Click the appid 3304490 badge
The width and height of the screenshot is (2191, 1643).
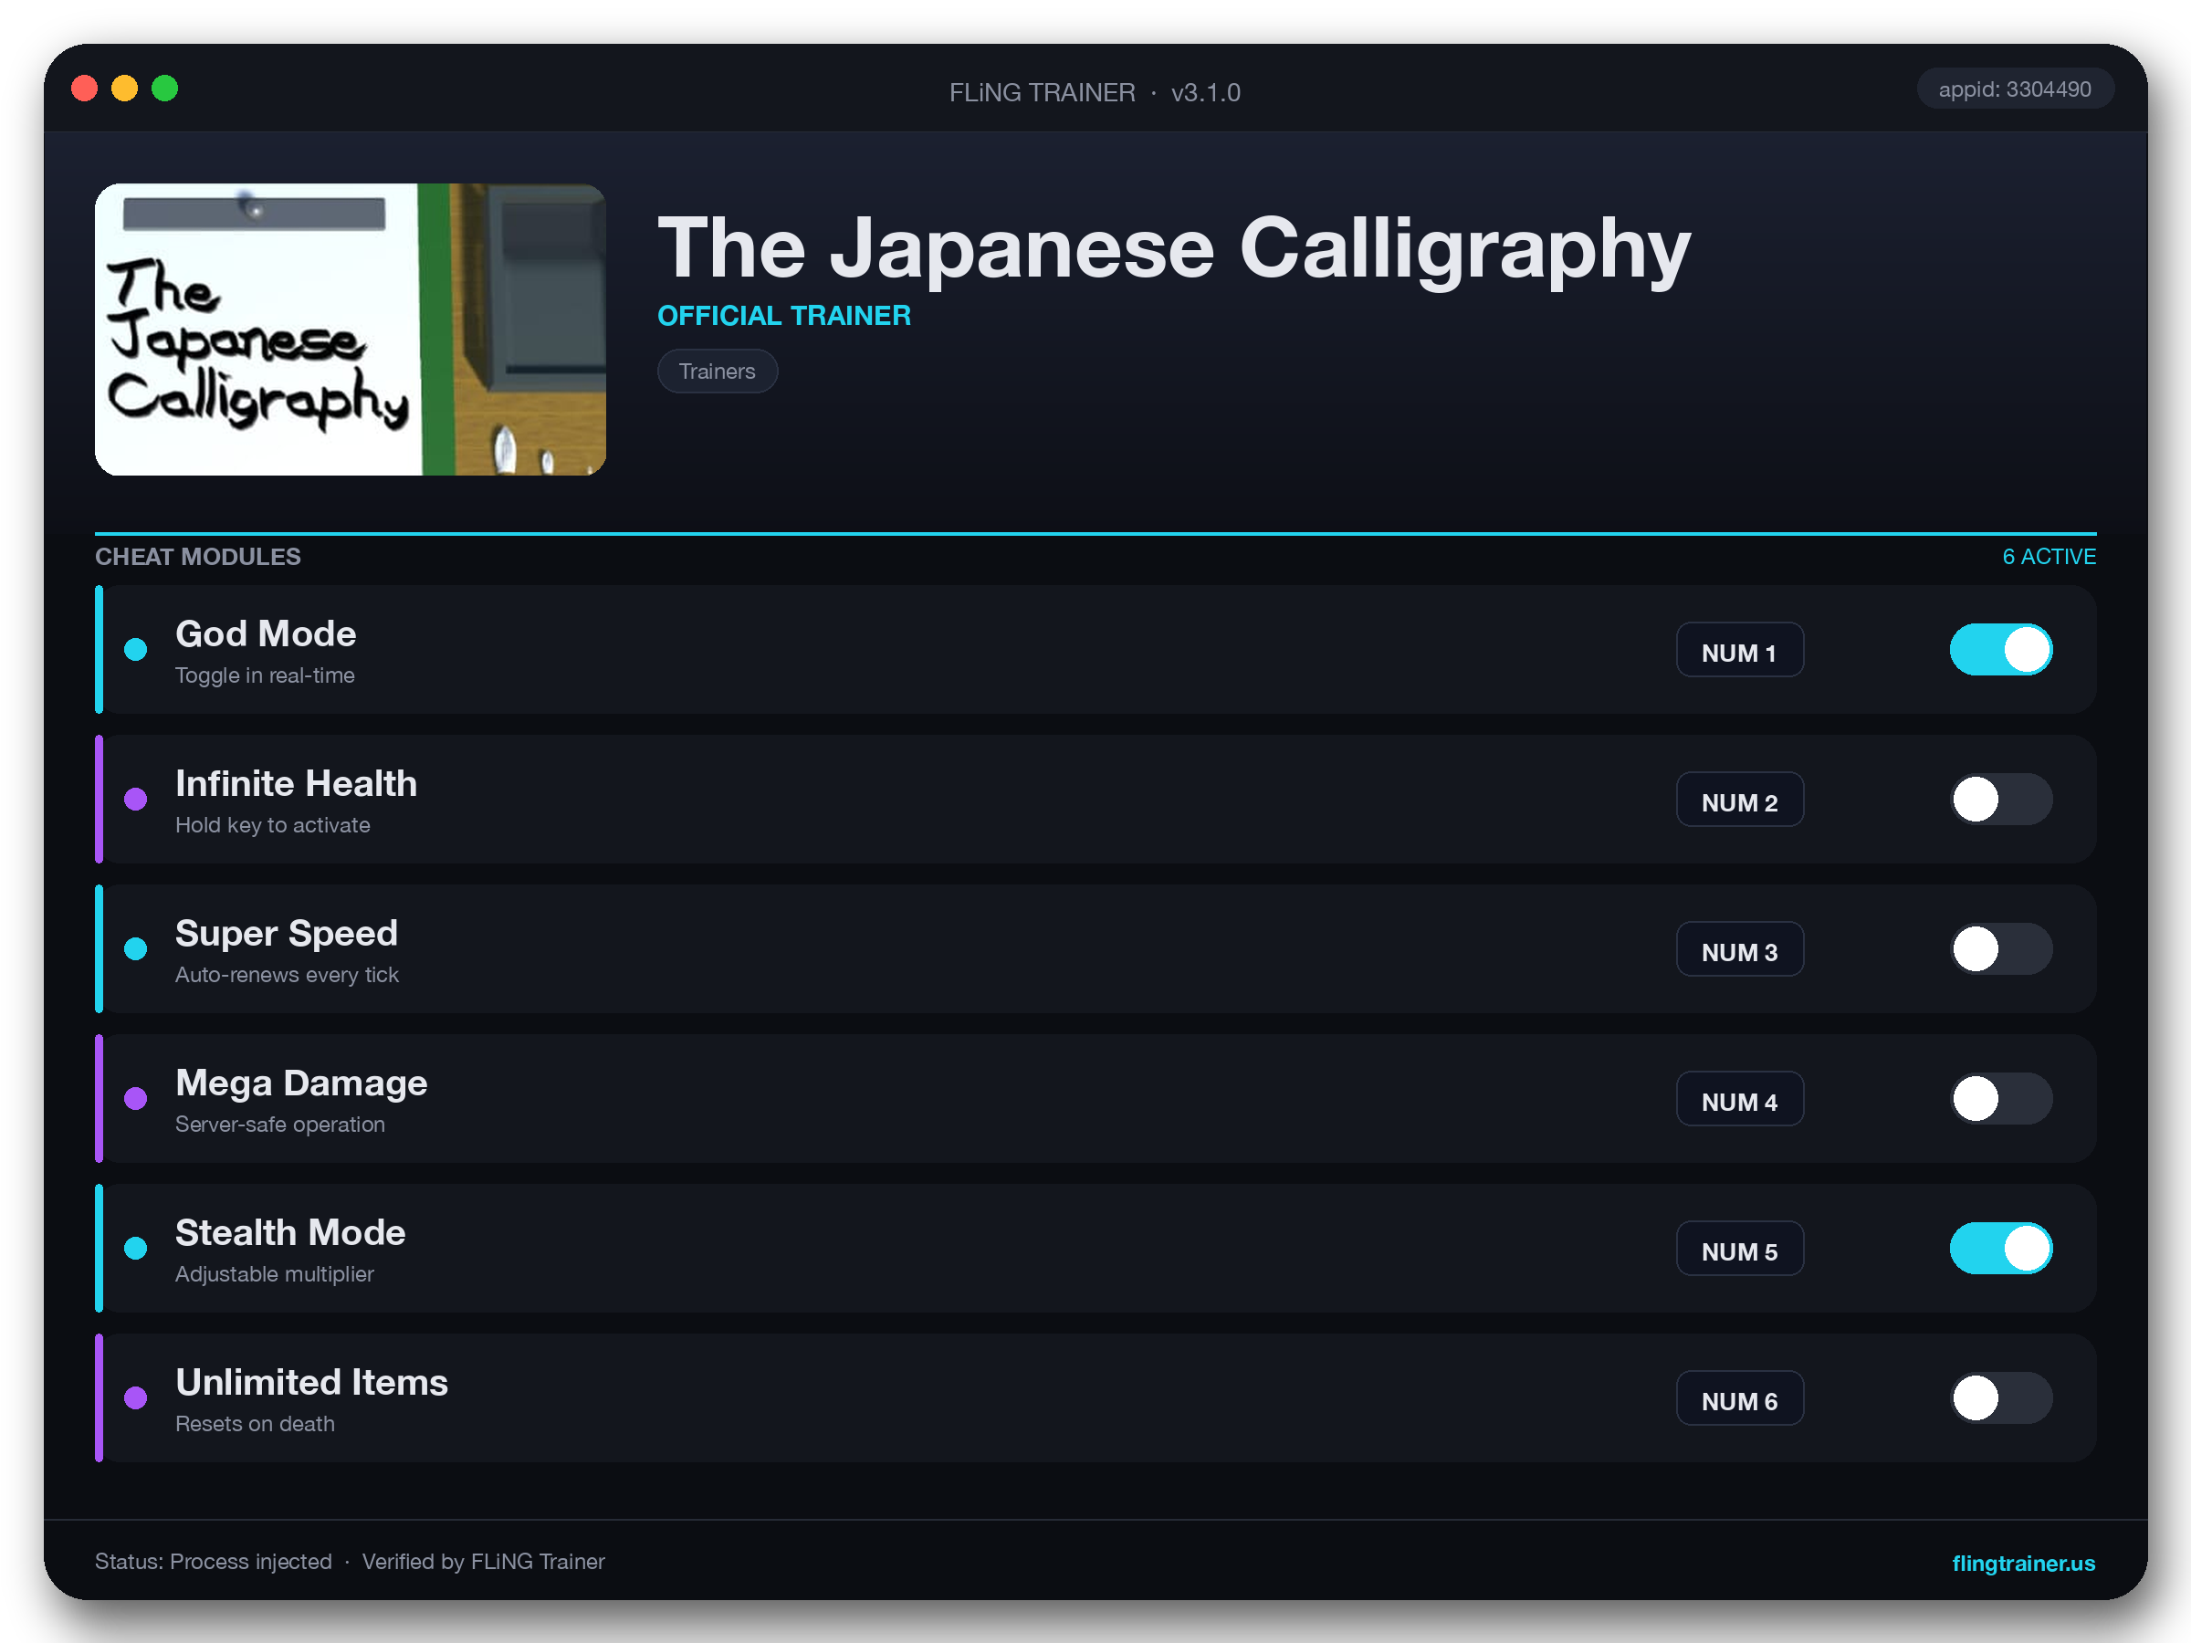pos(2015,89)
